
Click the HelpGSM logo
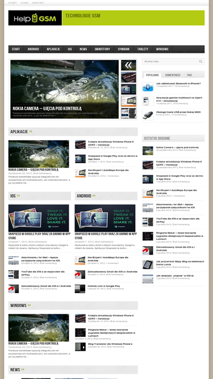click(35, 18)
